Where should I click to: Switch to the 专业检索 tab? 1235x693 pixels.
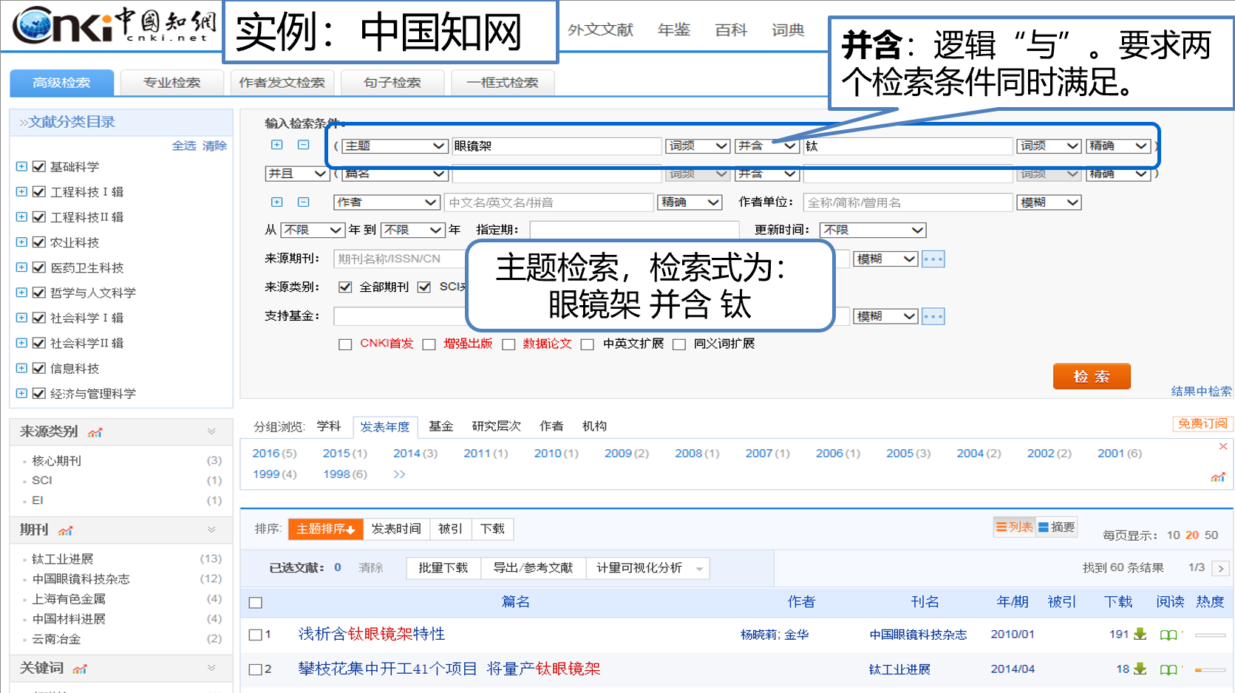[172, 83]
